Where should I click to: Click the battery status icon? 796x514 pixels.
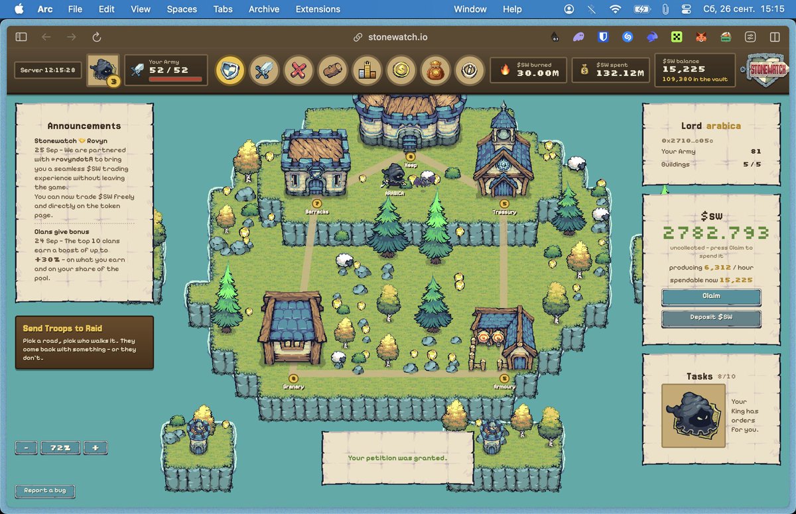tap(642, 9)
